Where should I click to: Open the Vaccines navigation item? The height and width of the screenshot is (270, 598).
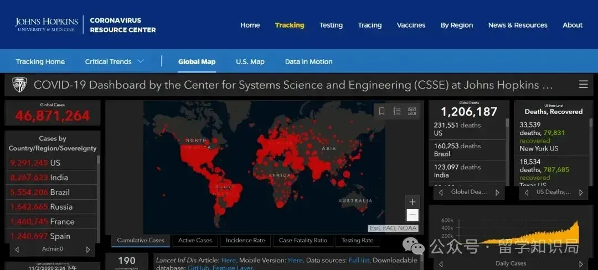(411, 25)
